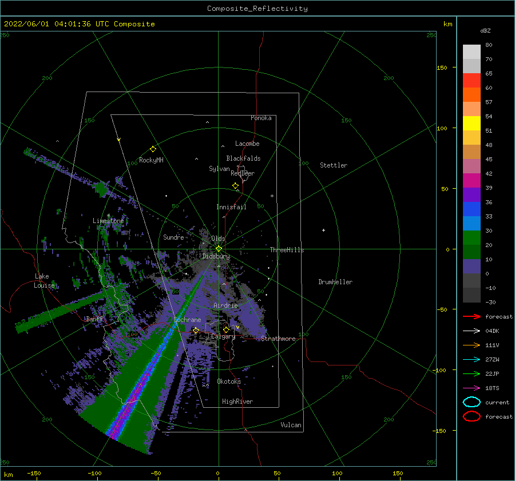Click the 36 dBZ purple color swatch
515x481 pixels.
pyautogui.click(x=472, y=194)
